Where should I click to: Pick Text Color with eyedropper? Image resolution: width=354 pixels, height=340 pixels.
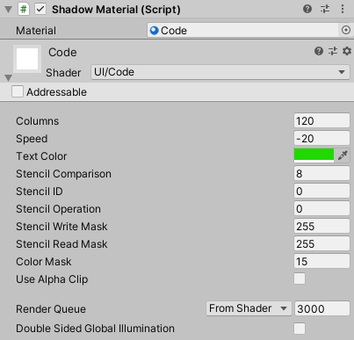pyautogui.click(x=343, y=156)
